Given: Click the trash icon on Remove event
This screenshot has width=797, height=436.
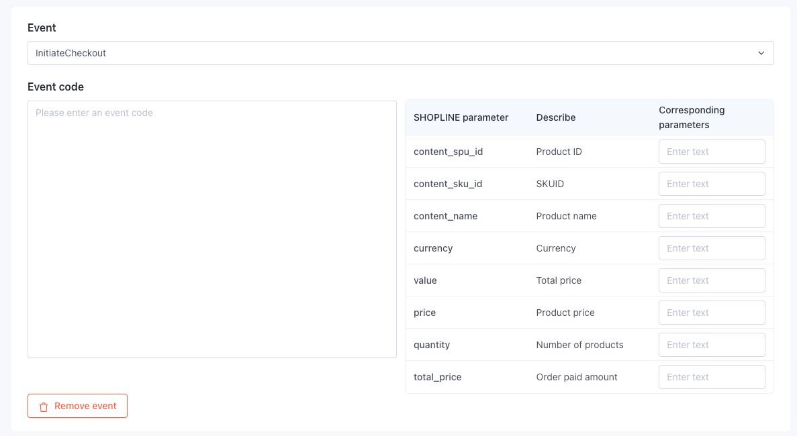Looking at the screenshot, I should (44, 406).
